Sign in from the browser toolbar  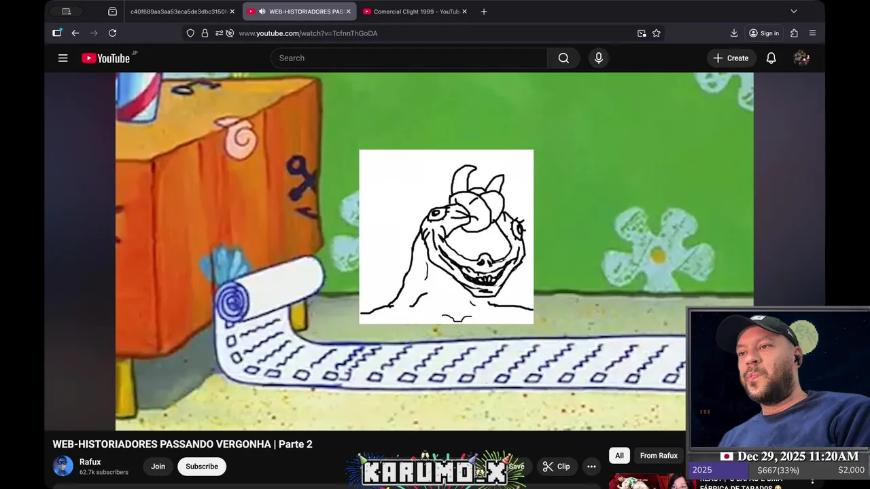pyautogui.click(x=764, y=33)
